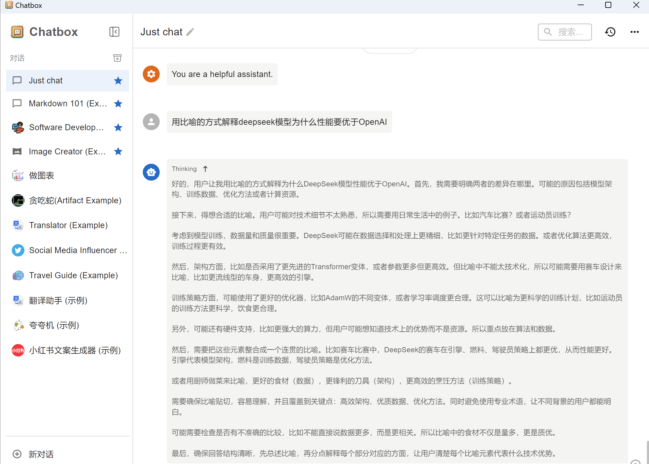Collapse the Thinking section arrow
Viewport: 649px width, 464px height.
[205, 169]
